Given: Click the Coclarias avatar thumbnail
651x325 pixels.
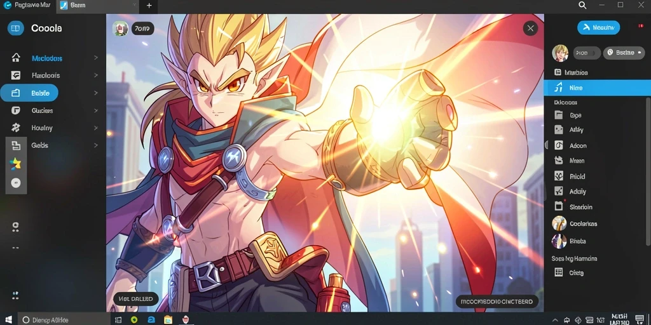Looking at the screenshot, I should [x=559, y=223].
